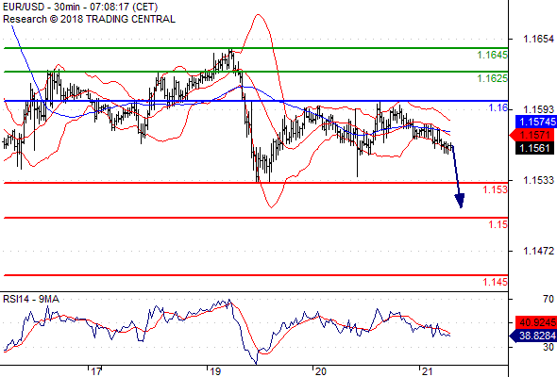Click the red 1.145 support label
This screenshot has width=557, height=377.
(495, 283)
